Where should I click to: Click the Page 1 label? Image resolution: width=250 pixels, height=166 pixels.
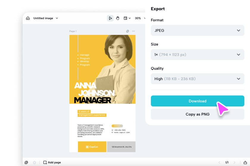click(73, 31)
